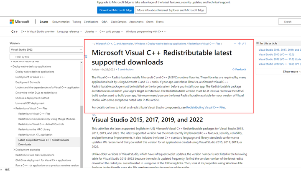Open the Windows breadcrumb link
Viewport: 301px width, 171px height.
(x=140, y=44)
